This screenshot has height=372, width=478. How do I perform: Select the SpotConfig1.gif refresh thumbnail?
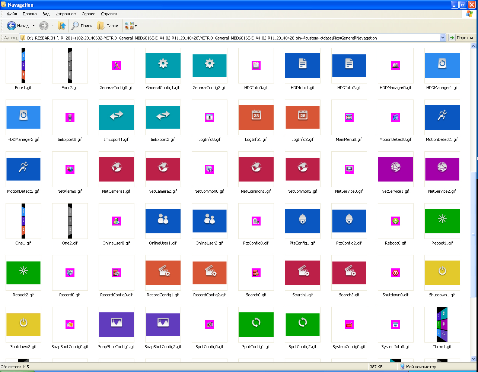pyautogui.click(x=256, y=325)
